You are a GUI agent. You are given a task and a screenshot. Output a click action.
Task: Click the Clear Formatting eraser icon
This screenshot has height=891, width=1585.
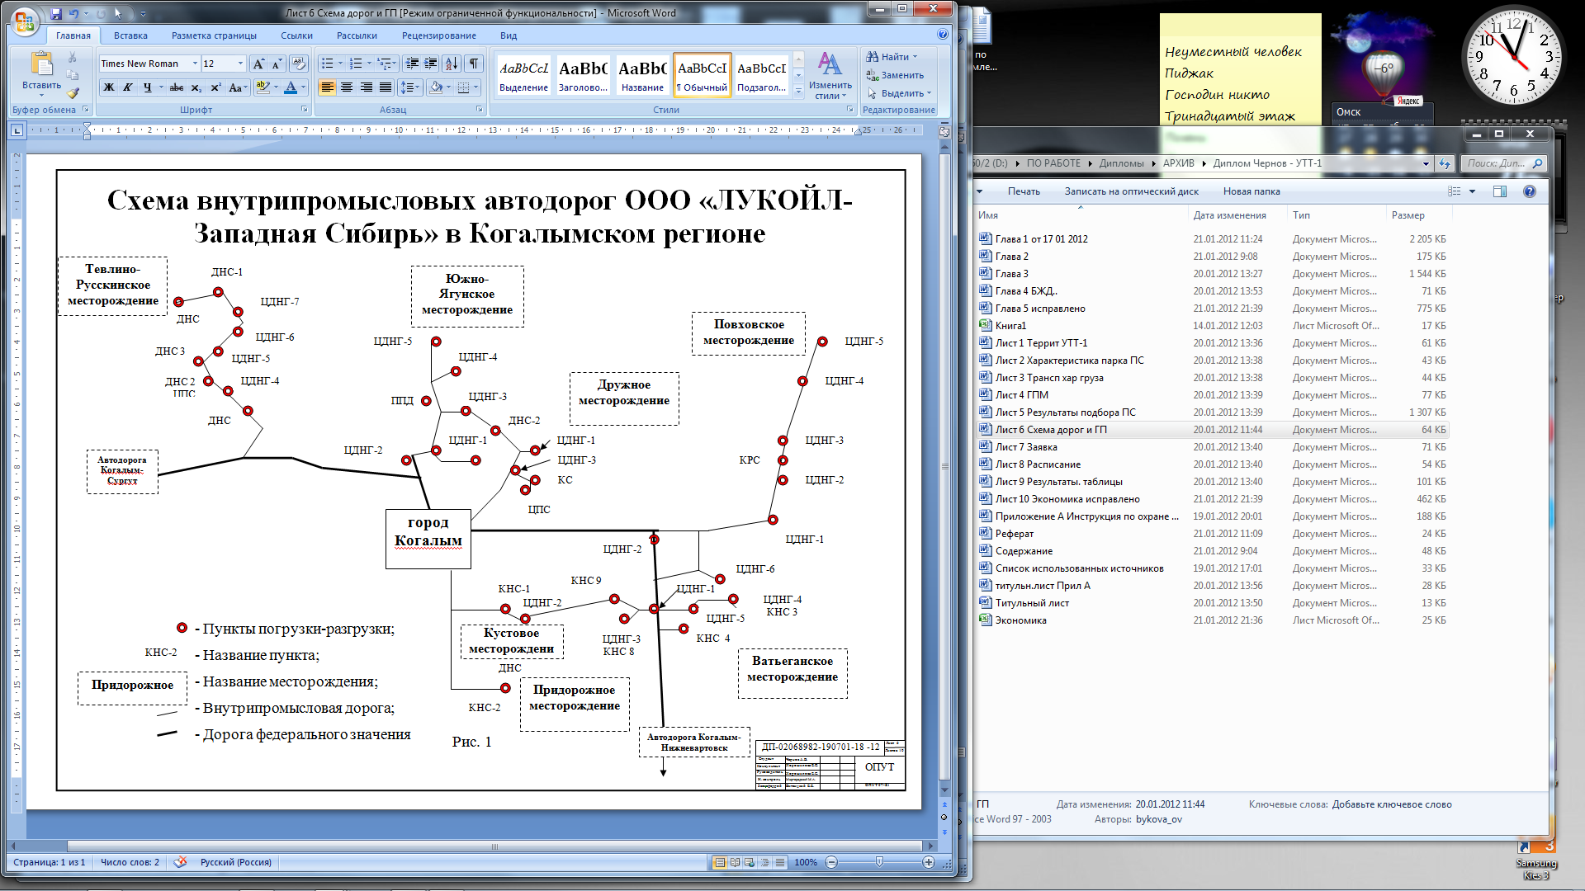(299, 64)
